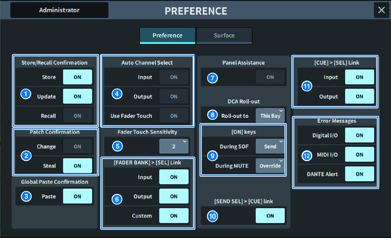The image size is (391, 238).
Task: Open Fader Touch Sensitivity dropdown
Action: point(174,147)
